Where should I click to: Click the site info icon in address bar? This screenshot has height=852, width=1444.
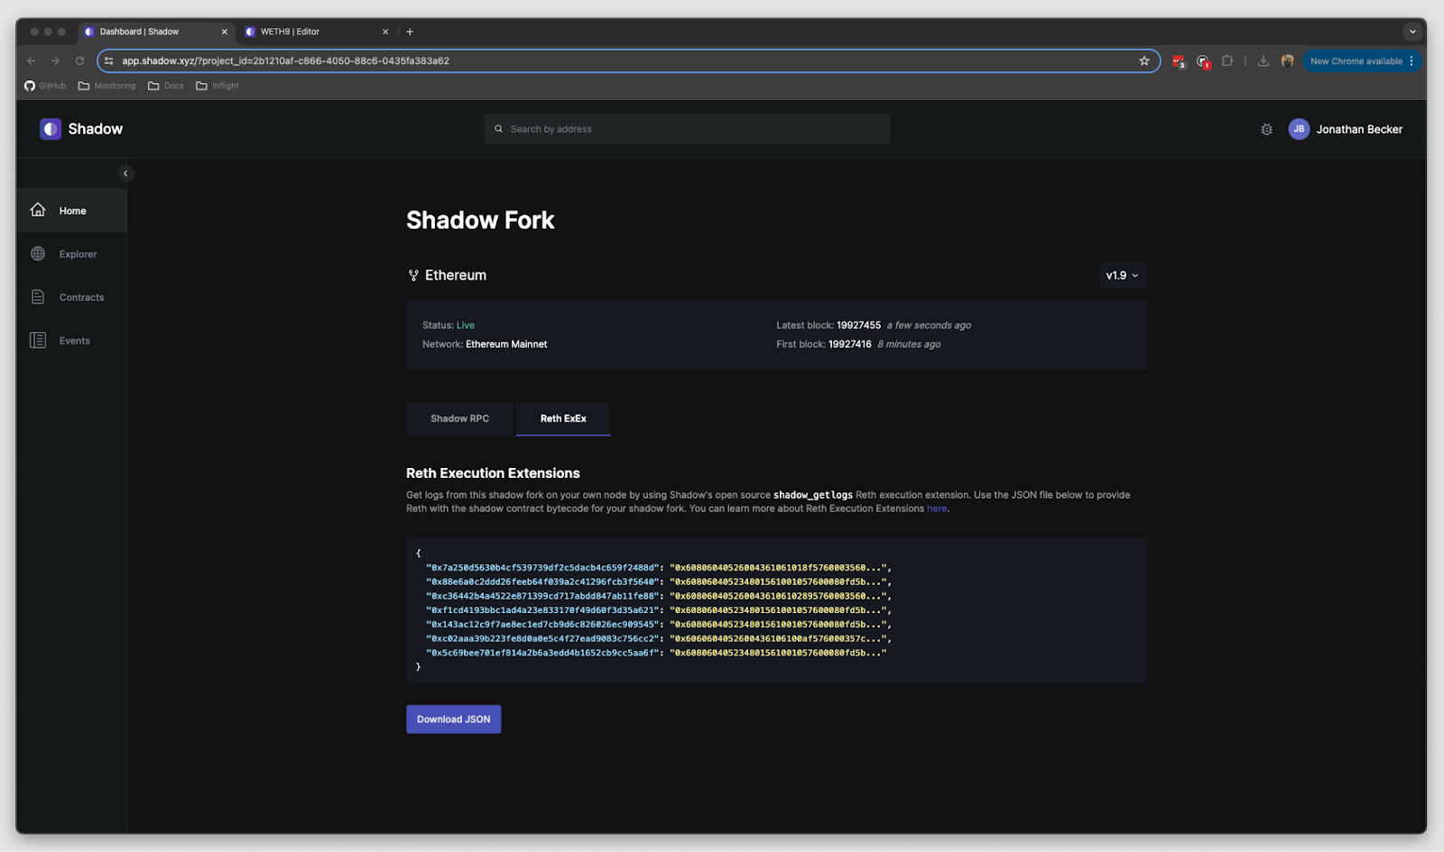pos(108,60)
